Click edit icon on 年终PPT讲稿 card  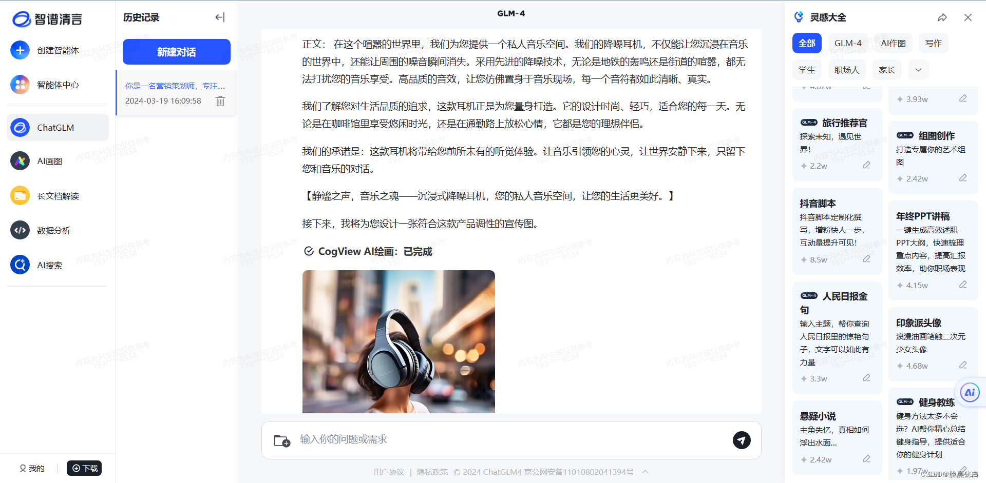(x=963, y=285)
